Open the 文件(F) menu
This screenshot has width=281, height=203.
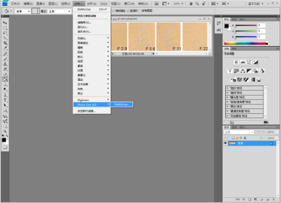(x=16, y=3)
